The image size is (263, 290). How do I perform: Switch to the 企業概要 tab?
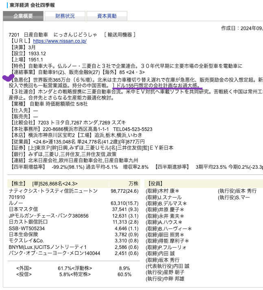[x=23, y=16]
